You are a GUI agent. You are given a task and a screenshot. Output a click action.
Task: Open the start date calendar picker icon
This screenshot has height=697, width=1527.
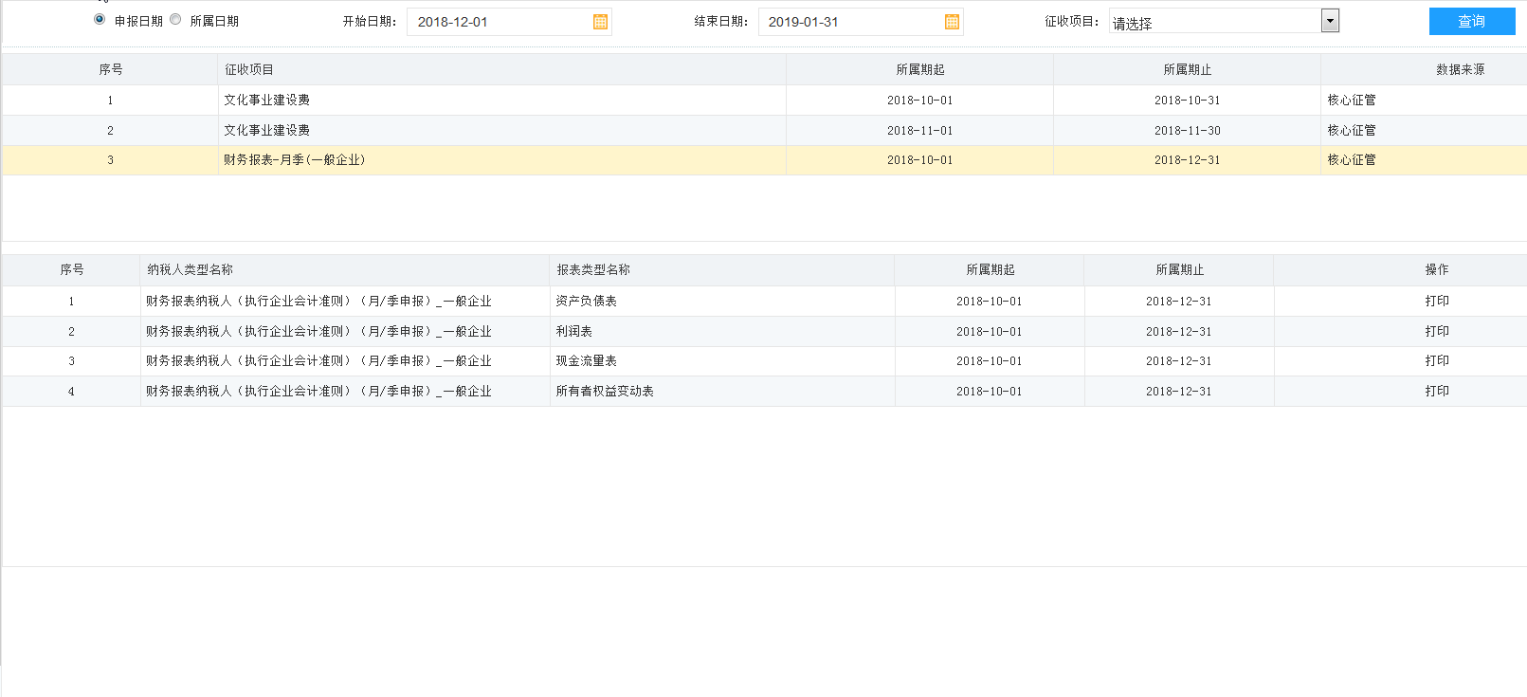click(600, 22)
